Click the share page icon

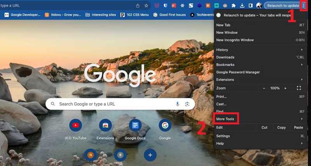click(138, 5)
